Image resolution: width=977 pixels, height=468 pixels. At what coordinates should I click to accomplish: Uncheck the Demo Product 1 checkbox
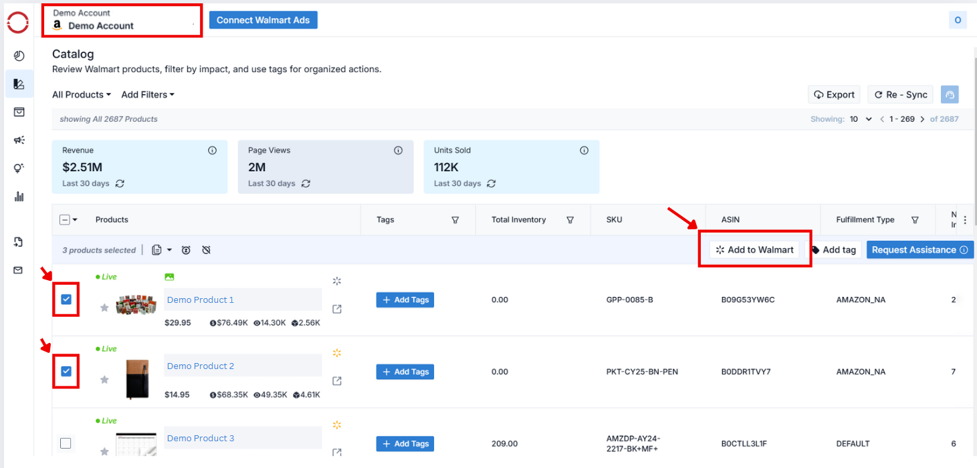point(66,300)
